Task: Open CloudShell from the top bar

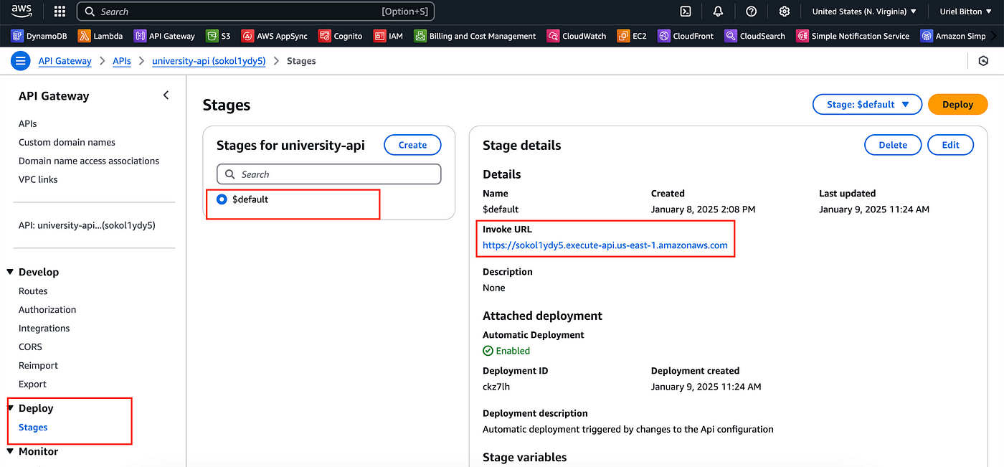Action: coord(685,11)
